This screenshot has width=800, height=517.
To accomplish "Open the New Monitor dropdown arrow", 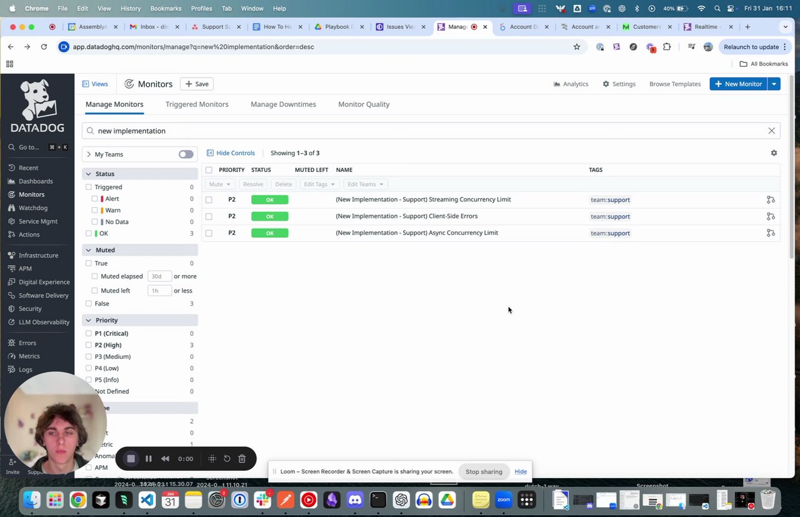I will pos(774,84).
